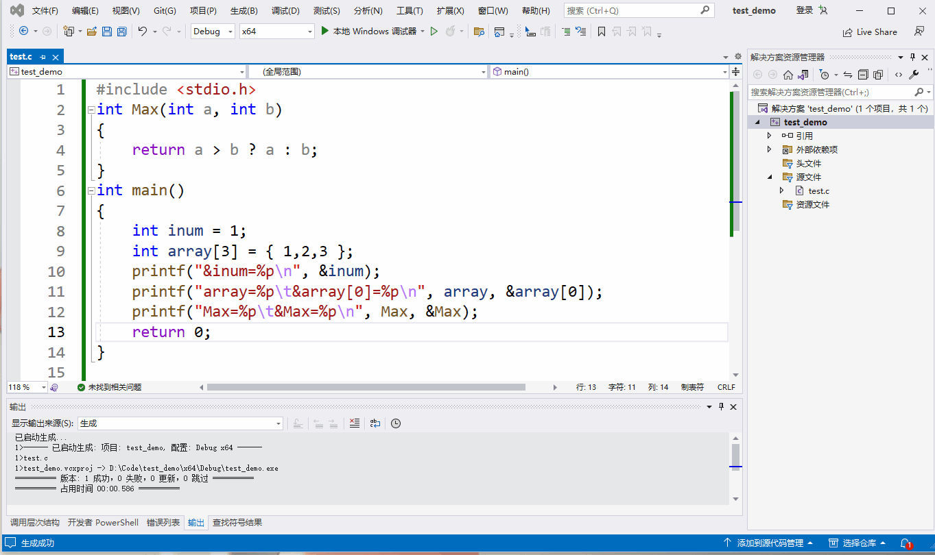Click the 未找到相关问题 status indicator
935x555 pixels.
click(109, 387)
